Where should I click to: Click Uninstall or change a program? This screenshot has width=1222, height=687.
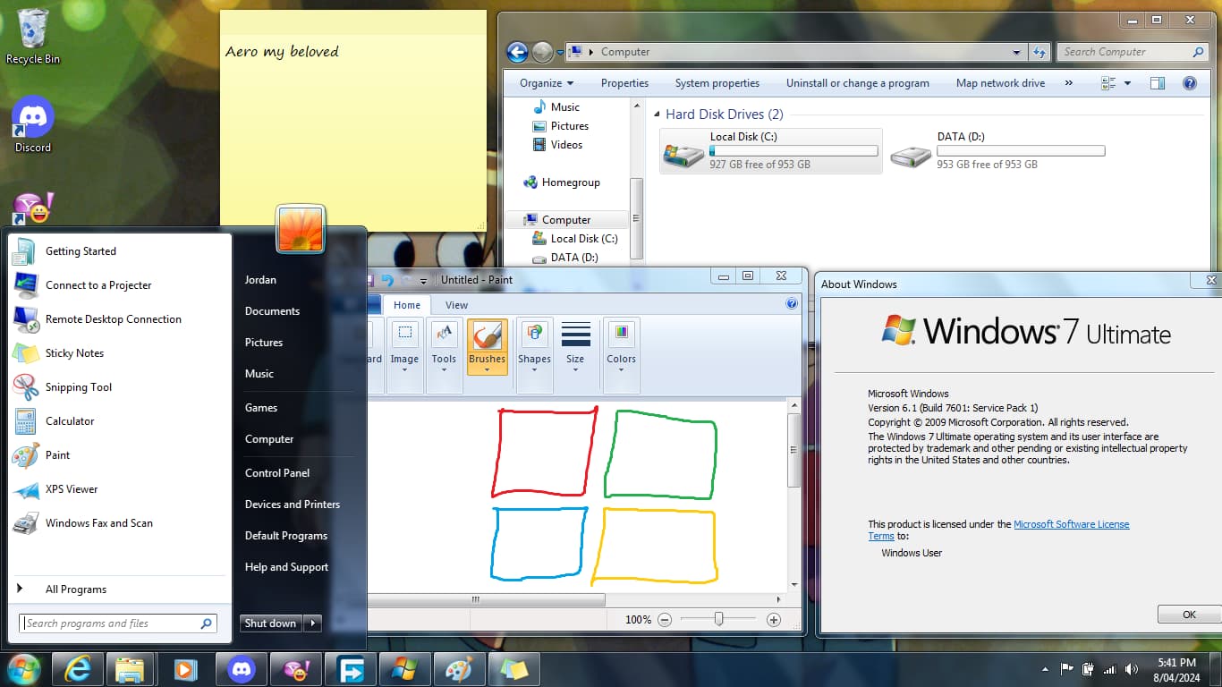858,83
